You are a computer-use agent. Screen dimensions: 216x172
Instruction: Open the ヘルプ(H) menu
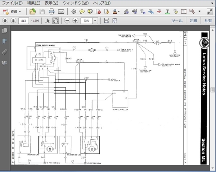point(102,3)
